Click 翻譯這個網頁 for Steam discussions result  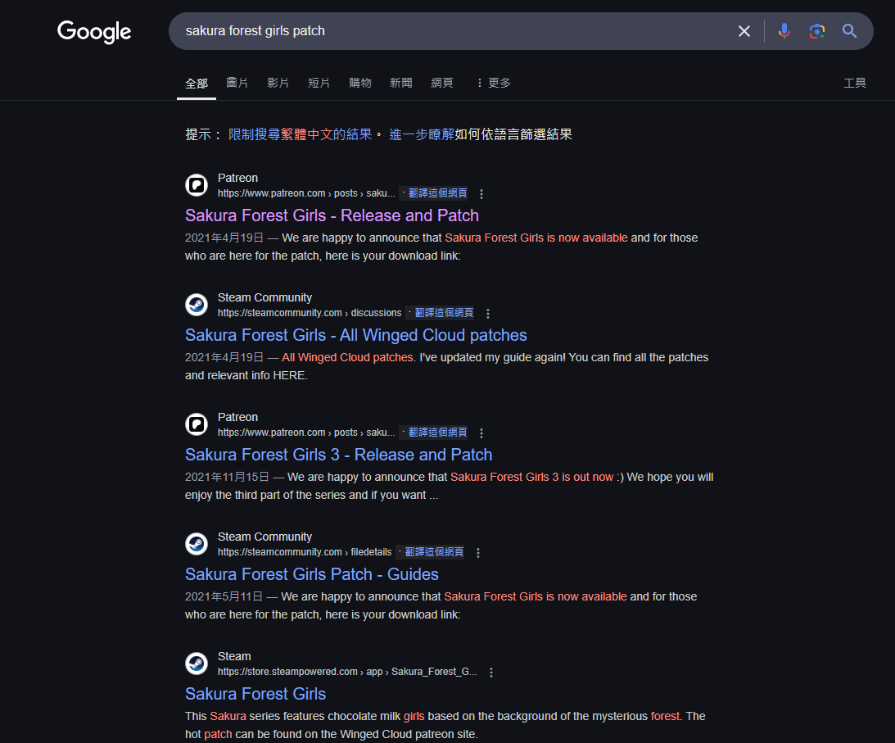pyautogui.click(x=444, y=312)
